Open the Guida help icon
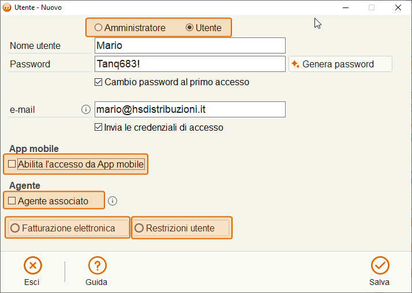Viewport: 412px width, 293px height. point(97,265)
